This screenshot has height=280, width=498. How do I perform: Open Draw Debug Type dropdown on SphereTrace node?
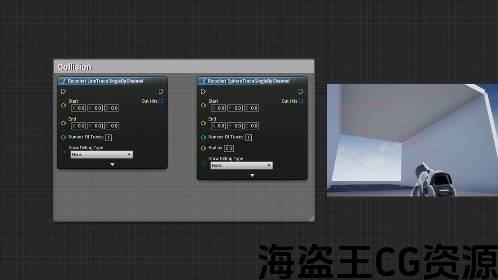(241, 166)
